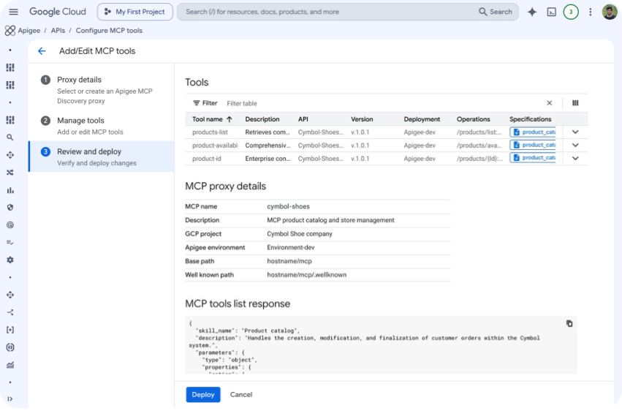Click the Specifications column header
This screenshot has width=622, height=419.
click(531, 119)
